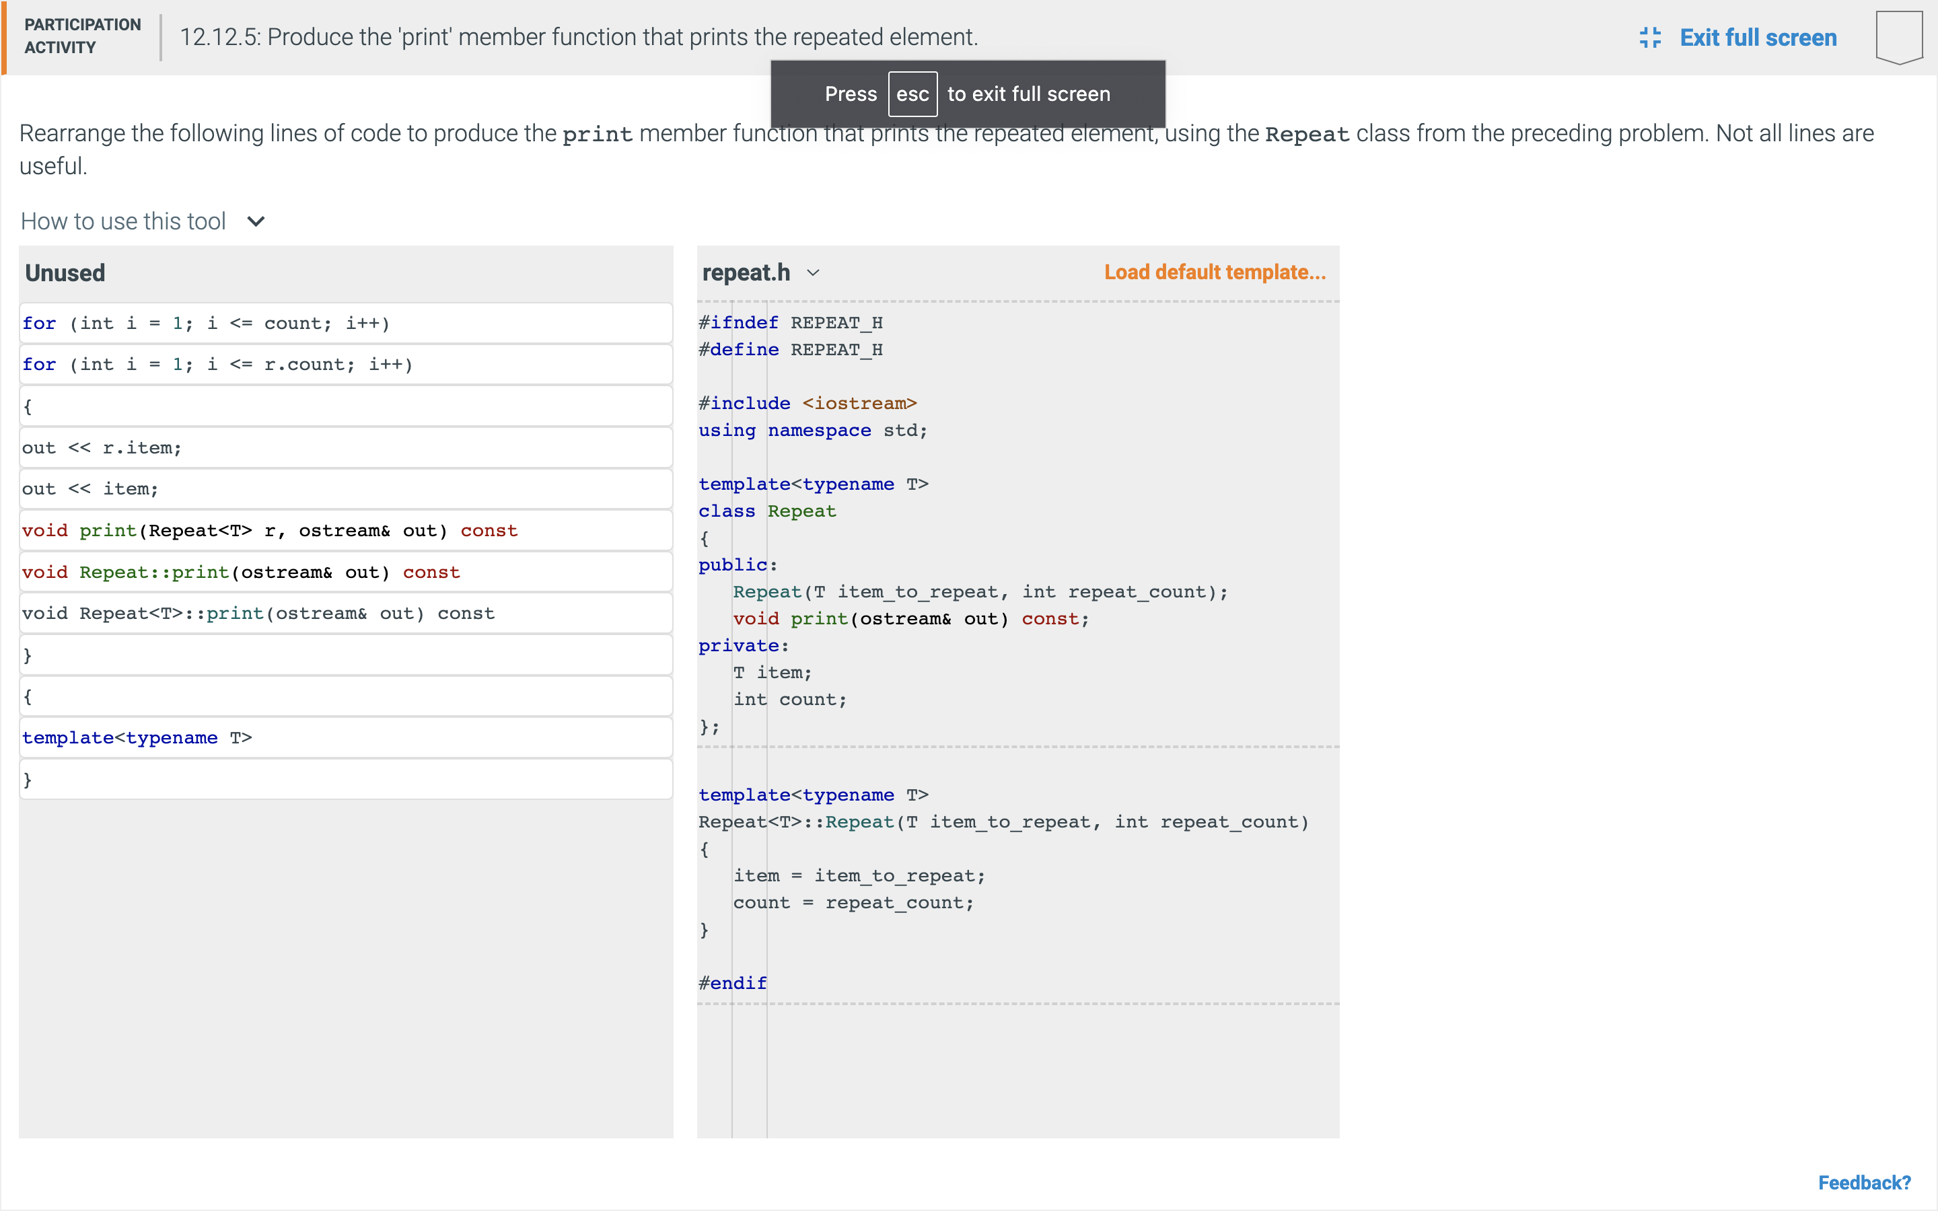Select 'void Repeat<T>::print(ostream& out) const' block

click(345, 614)
